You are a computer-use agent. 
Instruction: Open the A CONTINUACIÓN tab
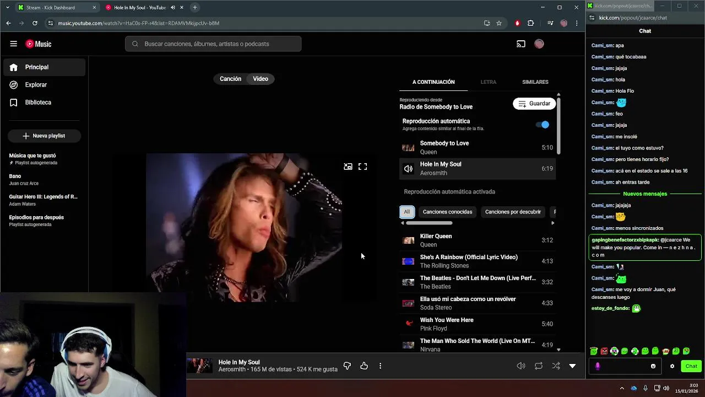tap(433, 82)
